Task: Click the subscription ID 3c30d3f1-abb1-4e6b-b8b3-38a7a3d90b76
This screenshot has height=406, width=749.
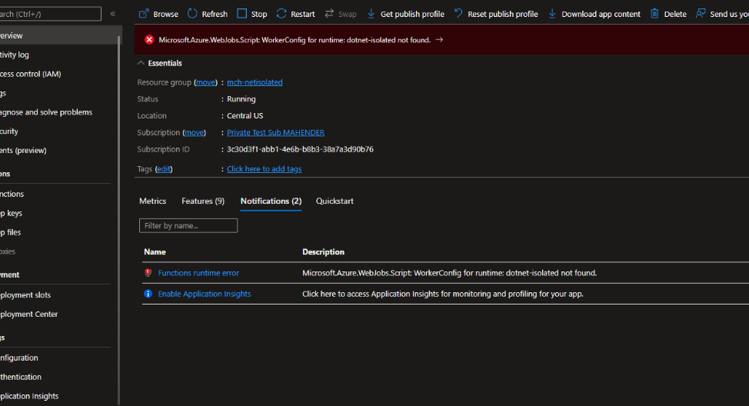Action: (300, 149)
